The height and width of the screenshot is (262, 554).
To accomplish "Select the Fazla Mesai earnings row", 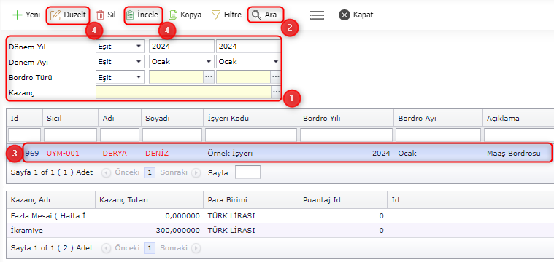I will pyautogui.click(x=280, y=216).
